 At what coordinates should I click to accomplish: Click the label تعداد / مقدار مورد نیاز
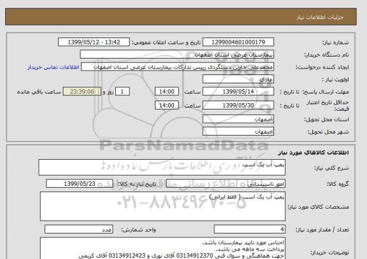click(x=322, y=230)
